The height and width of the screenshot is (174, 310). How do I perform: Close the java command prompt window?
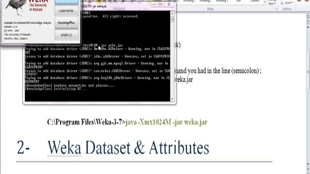click(169, 4)
